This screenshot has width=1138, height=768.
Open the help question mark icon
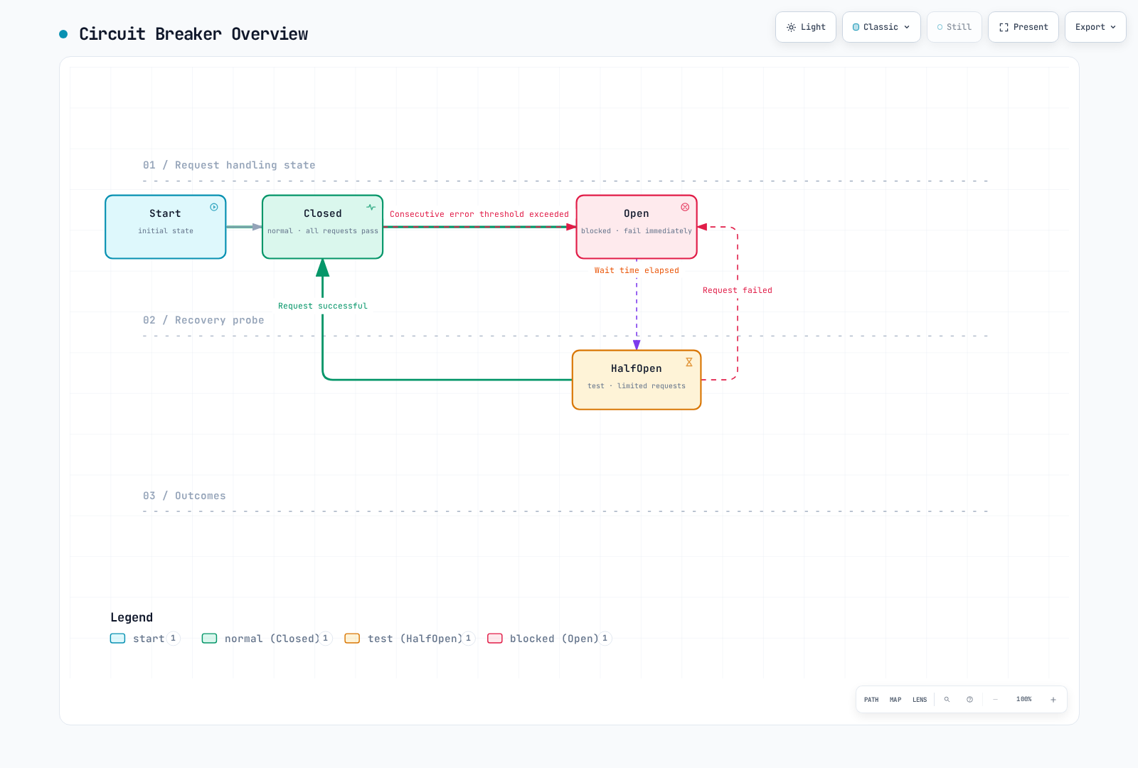pyautogui.click(x=969, y=700)
